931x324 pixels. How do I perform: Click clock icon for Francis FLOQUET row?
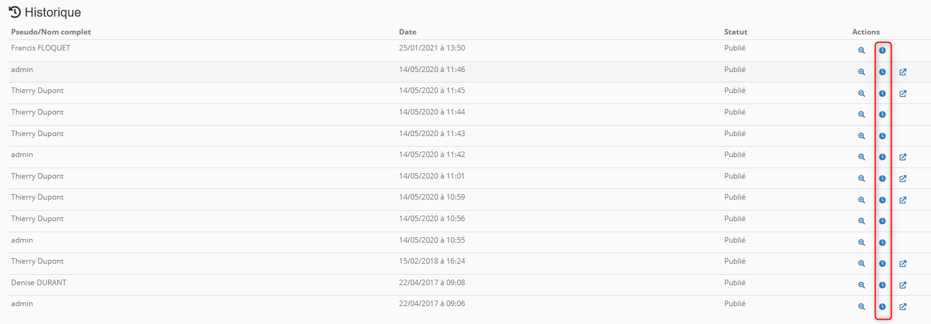click(x=882, y=51)
